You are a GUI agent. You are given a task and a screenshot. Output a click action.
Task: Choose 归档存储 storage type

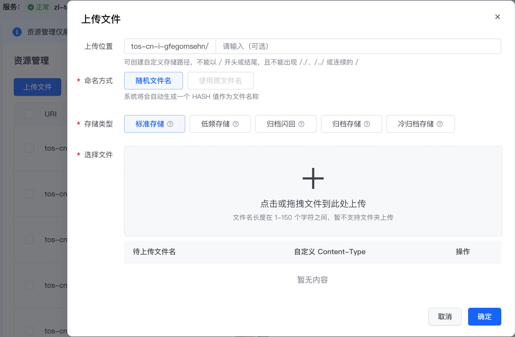[x=347, y=124]
